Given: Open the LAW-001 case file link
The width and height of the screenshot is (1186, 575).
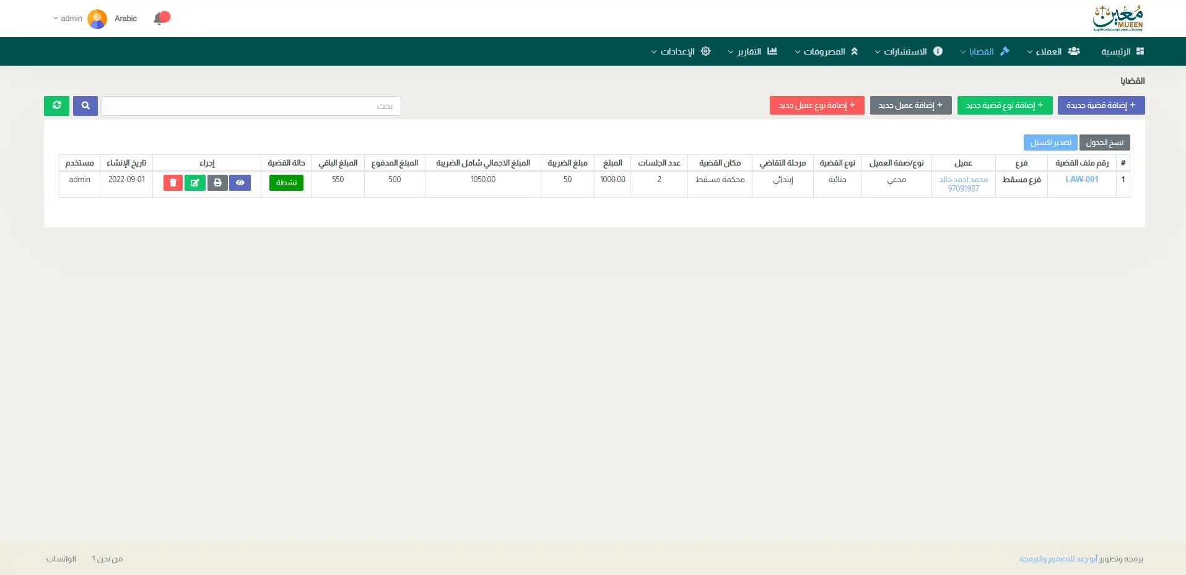Looking at the screenshot, I should coord(1081,179).
